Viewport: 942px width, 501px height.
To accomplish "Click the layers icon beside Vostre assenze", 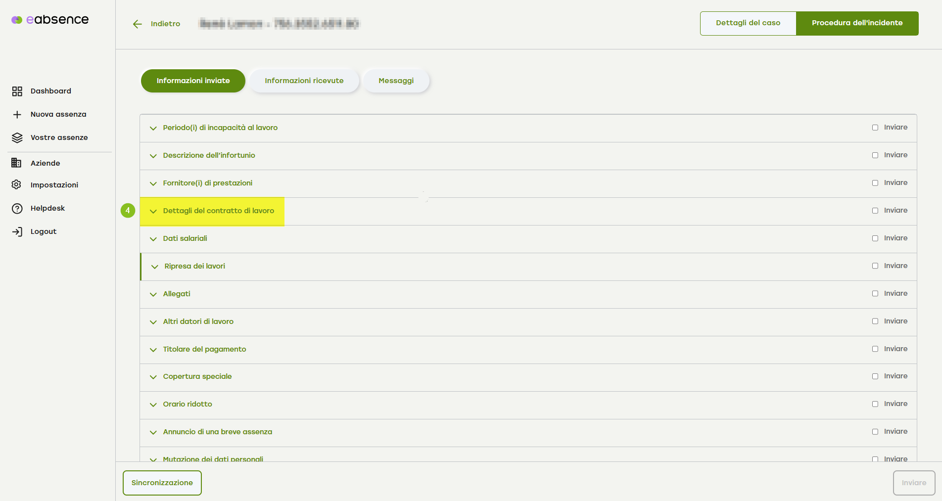I will click(x=17, y=137).
